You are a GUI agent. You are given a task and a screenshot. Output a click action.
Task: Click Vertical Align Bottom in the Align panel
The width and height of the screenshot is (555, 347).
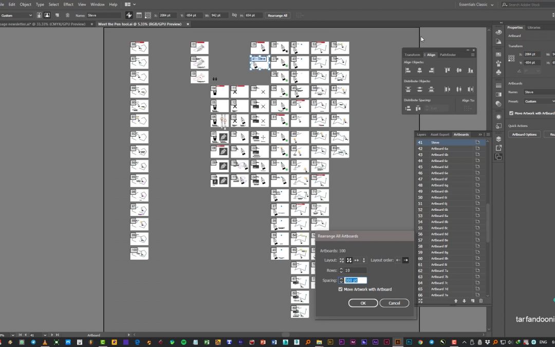pyautogui.click(x=470, y=70)
